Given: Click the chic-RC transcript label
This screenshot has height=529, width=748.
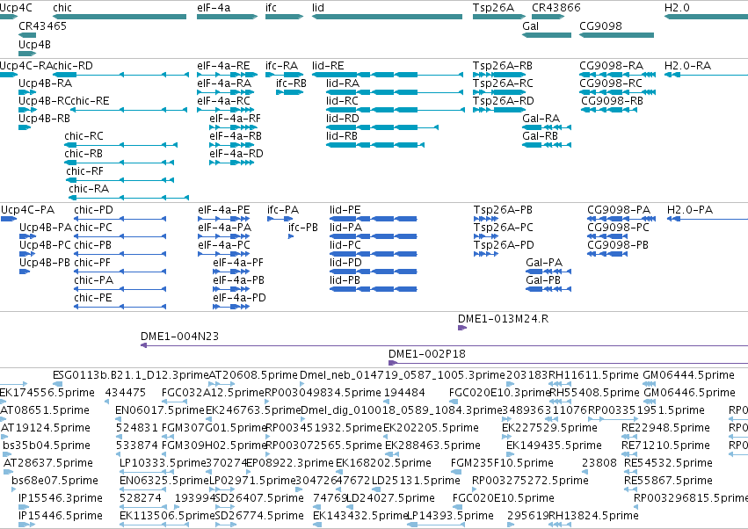Looking at the screenshot, I should (x=84, y=136).
